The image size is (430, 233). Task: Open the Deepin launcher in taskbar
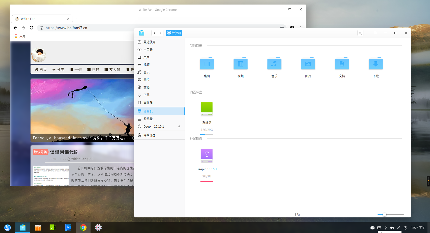point(8,227)
